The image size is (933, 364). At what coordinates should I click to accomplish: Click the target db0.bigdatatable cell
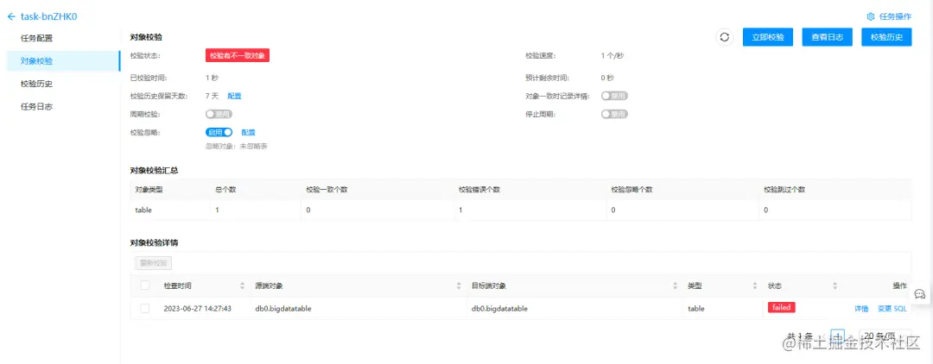coord(500,309)
